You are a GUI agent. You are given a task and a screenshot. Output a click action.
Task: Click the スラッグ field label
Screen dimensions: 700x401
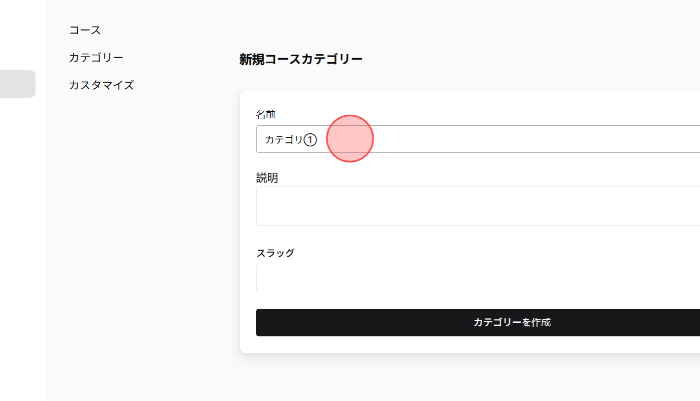pyautogui.click(x=276, y=253)
